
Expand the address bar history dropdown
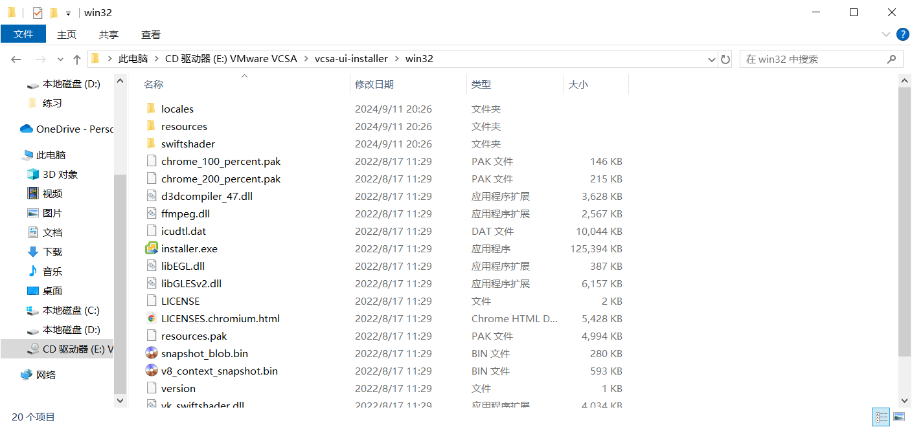[712, 59]
